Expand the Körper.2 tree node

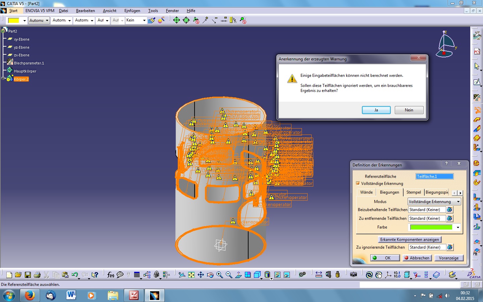[3, 78]
